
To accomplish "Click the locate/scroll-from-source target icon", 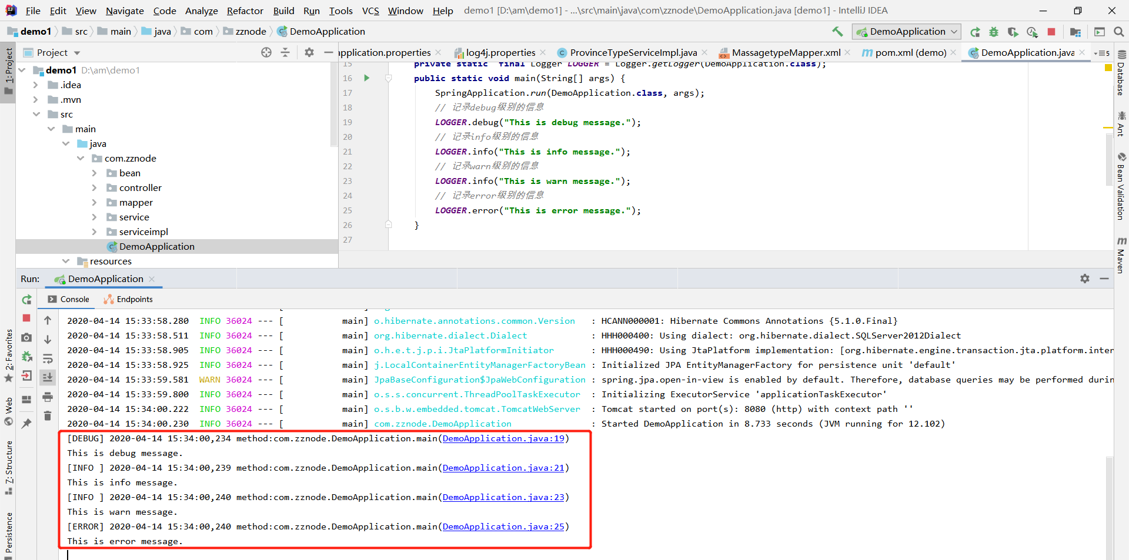I will (x=266, y=52).
